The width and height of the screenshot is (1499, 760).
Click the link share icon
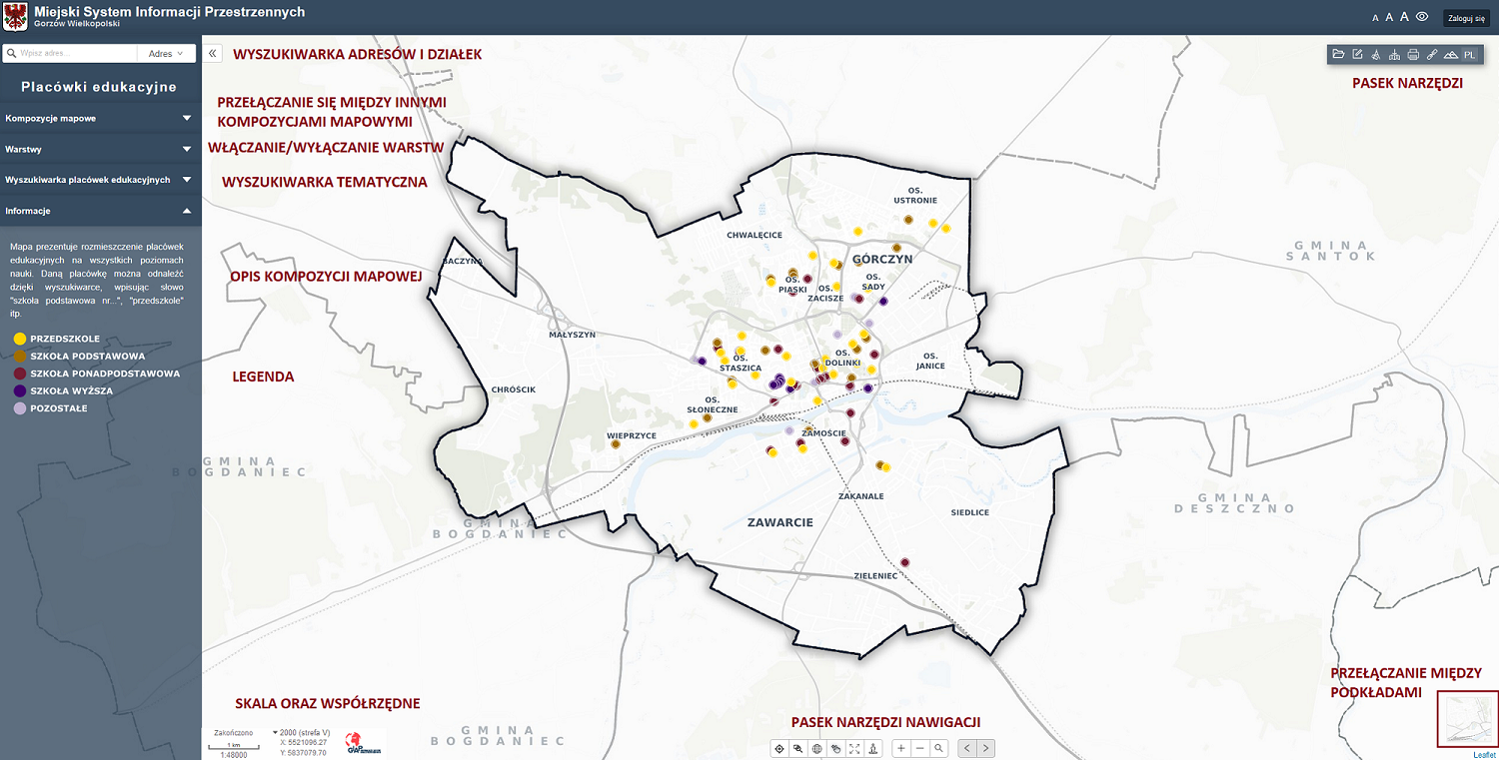point(1431,55)
